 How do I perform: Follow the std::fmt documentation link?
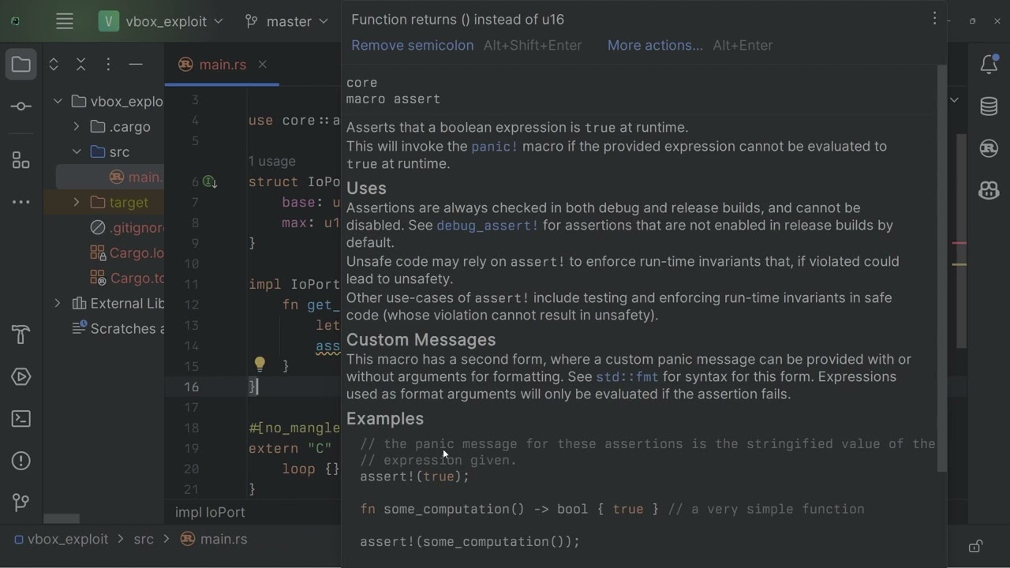pos(627,377)
